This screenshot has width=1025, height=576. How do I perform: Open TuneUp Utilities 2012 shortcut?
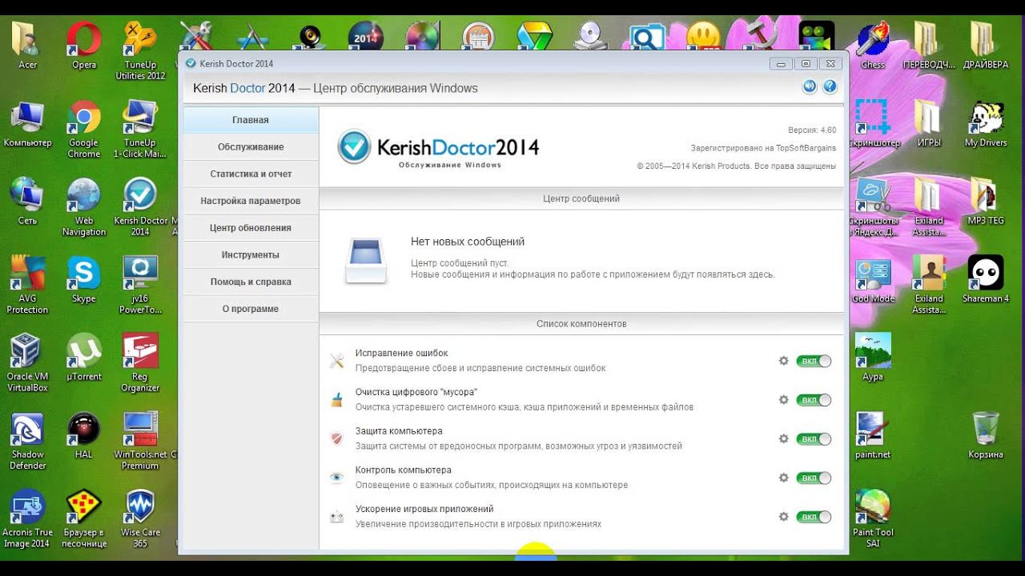click(140, 50)
